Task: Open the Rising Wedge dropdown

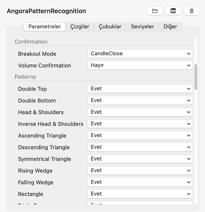Action: point(140,170)
